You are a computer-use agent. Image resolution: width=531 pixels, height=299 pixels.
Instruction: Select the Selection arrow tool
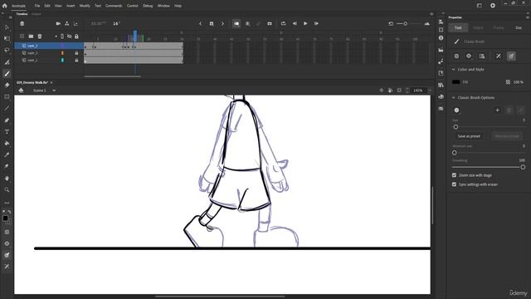coord(7,27)
